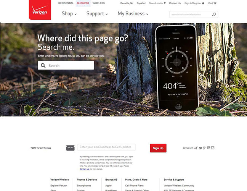
Task: Click the chat bubble icon in footer
Action: (209, 147)
